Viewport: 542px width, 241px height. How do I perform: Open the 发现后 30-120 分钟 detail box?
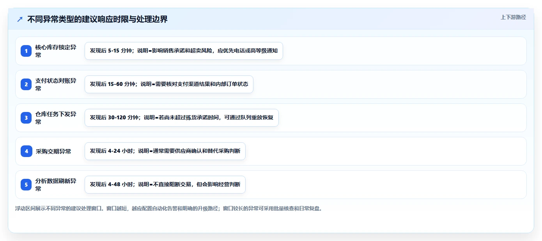tap(182, 118)
